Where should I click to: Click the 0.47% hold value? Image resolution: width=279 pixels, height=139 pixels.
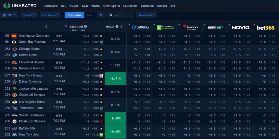click(x=115, y=92)
